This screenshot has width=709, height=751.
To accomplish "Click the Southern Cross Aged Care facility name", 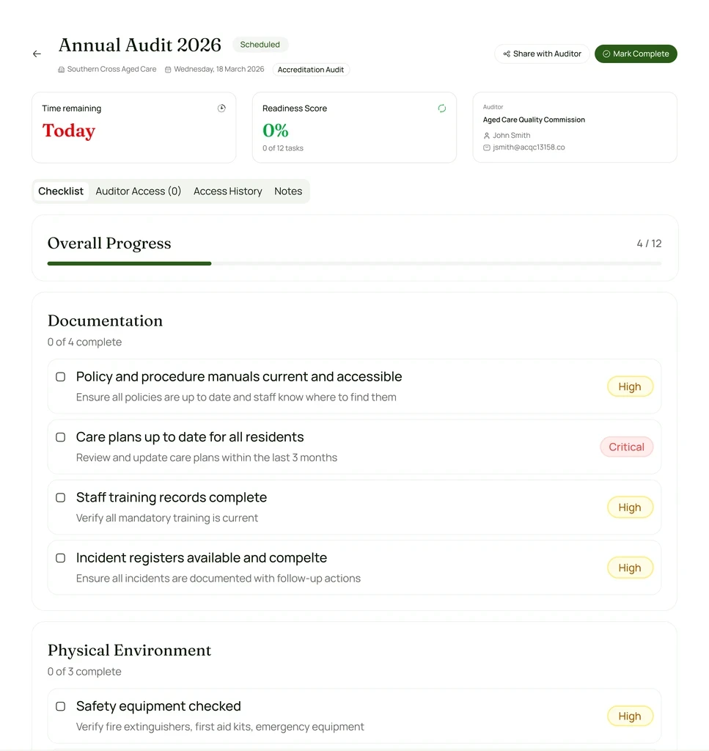I will tap(111, 70).
